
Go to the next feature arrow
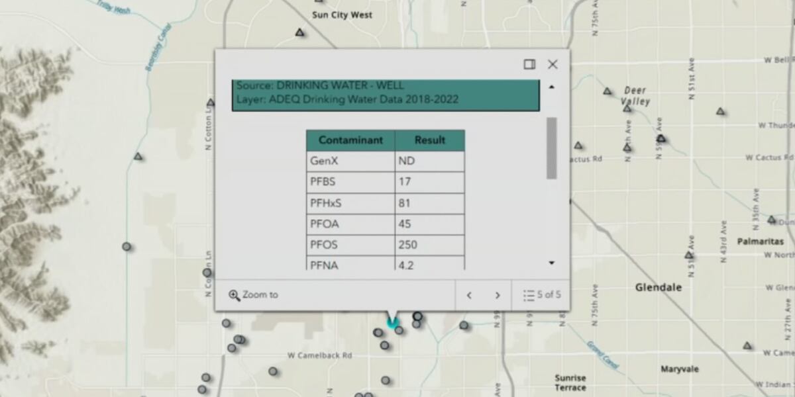click(x=498, y=295)
